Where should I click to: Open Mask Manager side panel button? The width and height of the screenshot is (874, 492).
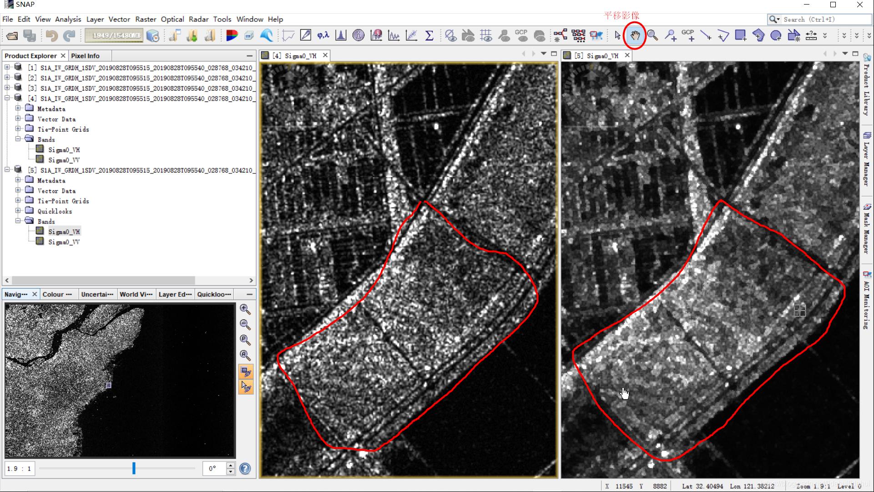pos(867,229)
